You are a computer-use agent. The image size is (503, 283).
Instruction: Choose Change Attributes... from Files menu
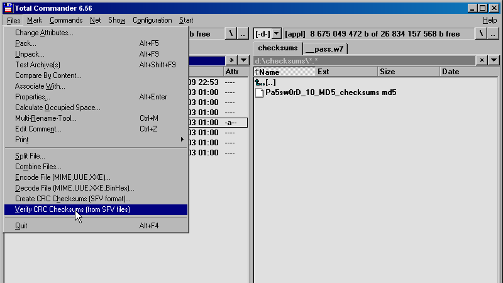coord(96,33)
